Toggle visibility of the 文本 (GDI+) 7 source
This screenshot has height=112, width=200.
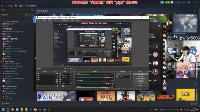point(71,78)
